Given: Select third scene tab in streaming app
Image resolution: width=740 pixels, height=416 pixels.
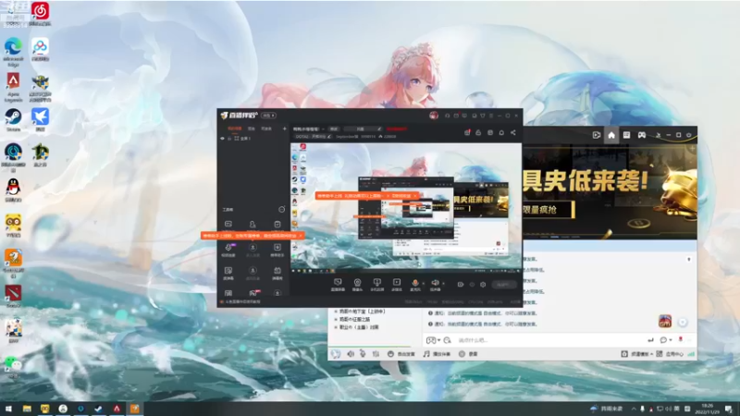Looking at the screenshot, I should point(266,128).
